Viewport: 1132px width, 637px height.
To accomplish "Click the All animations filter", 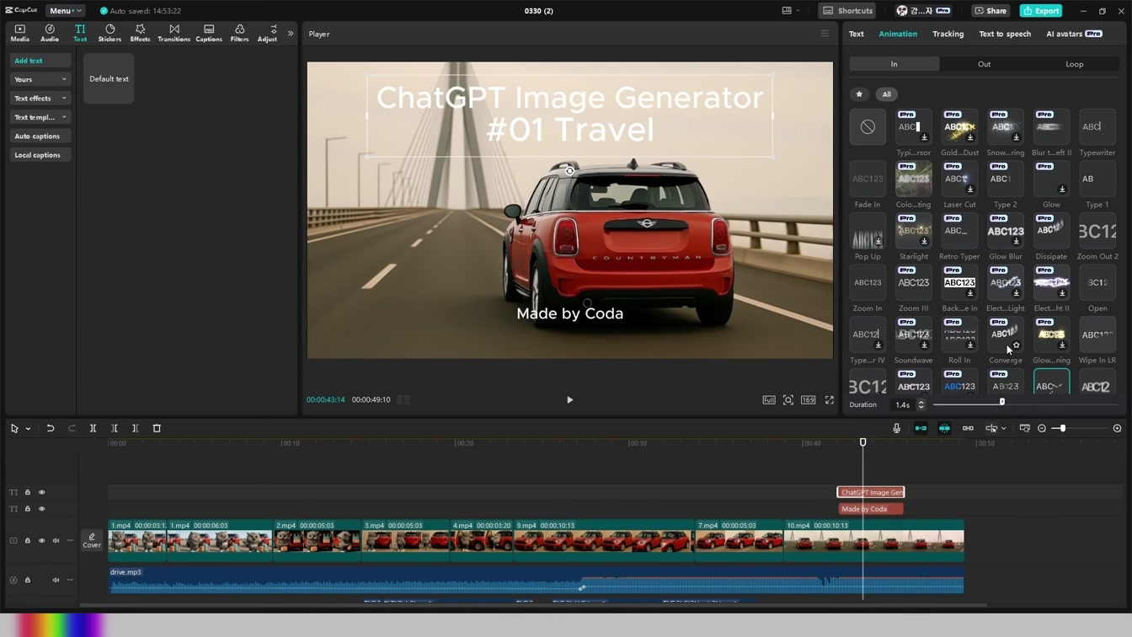I will coord(886,94).
